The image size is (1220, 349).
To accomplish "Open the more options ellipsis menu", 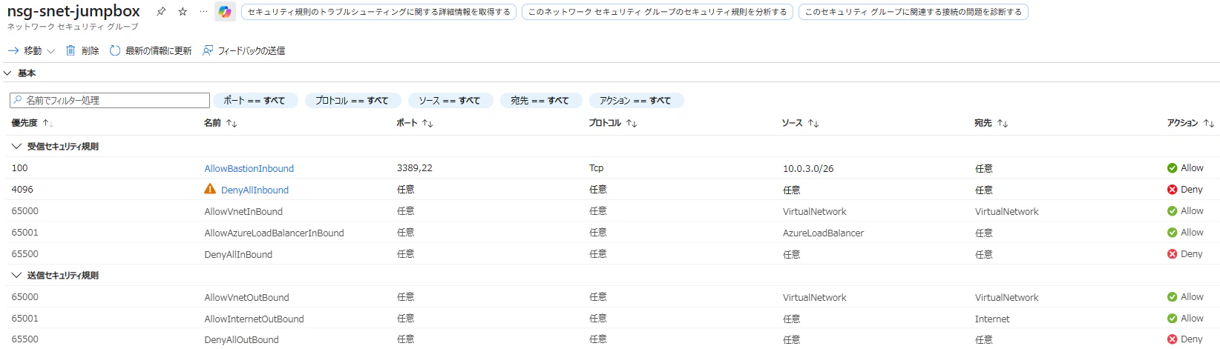I will click(204, 12).
